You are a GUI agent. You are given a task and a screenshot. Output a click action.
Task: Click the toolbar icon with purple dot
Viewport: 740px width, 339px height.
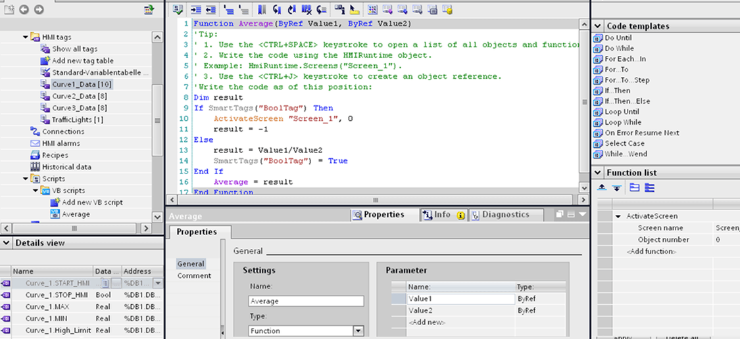click(x=388, y=9)
